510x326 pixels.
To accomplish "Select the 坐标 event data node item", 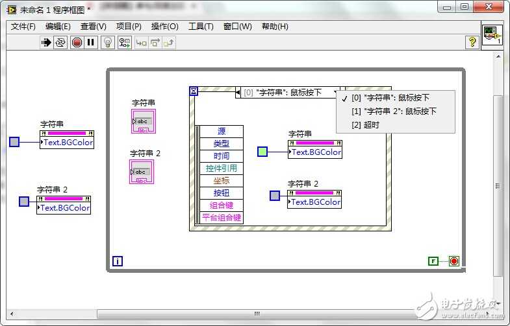I will 221,181.
